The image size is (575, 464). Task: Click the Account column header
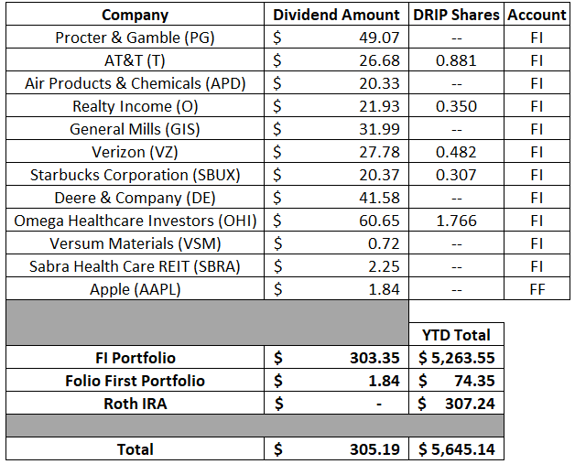[537, 15]
